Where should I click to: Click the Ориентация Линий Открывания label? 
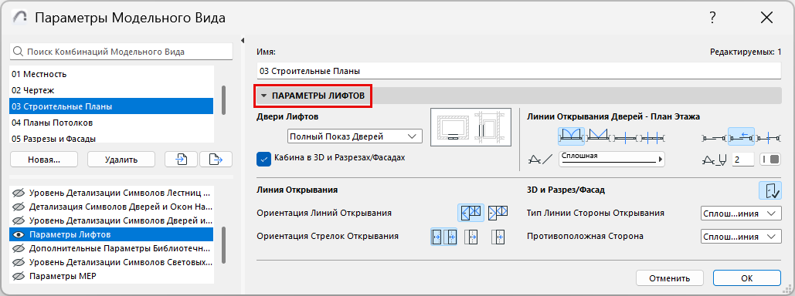click(324, 213)
